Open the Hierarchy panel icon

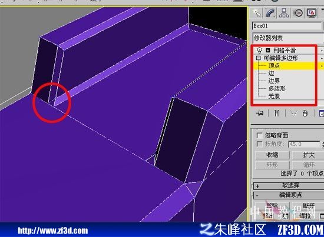[x=284, y=13]
